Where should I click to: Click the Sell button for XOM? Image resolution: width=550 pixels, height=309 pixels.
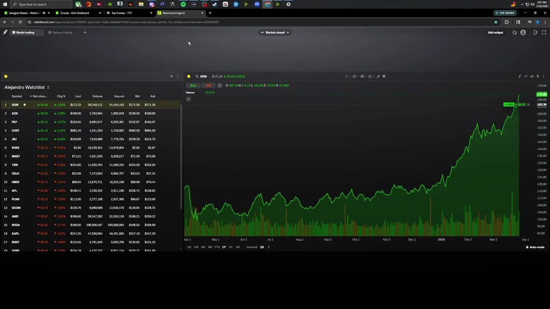pyautogui.click(x=208, y=85)
